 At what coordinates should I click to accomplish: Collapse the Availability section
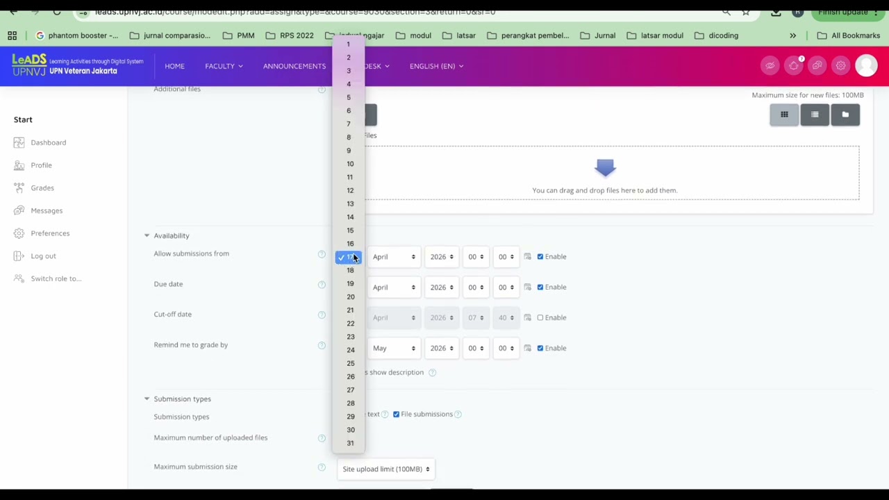[x=147, y=236]
